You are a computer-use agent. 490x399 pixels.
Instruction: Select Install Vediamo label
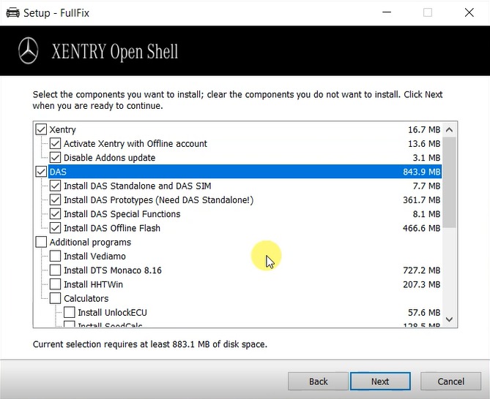(x=94, y=256)
